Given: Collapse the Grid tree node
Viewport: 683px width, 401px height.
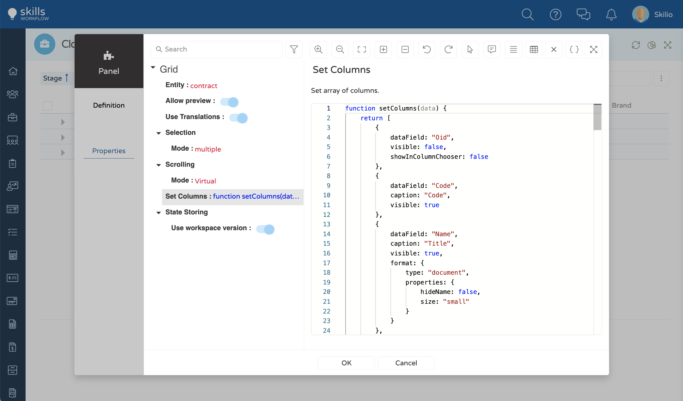Looking at the screenshot, I should coord(153,68).
